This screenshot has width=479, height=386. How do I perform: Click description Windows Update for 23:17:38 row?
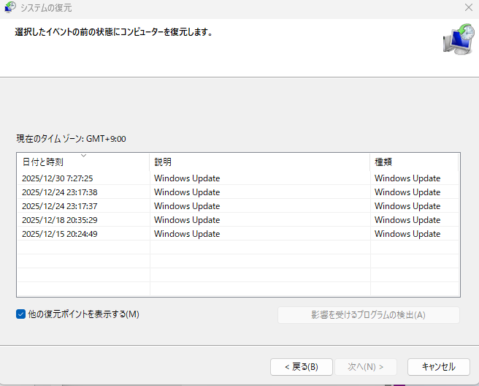187,192
